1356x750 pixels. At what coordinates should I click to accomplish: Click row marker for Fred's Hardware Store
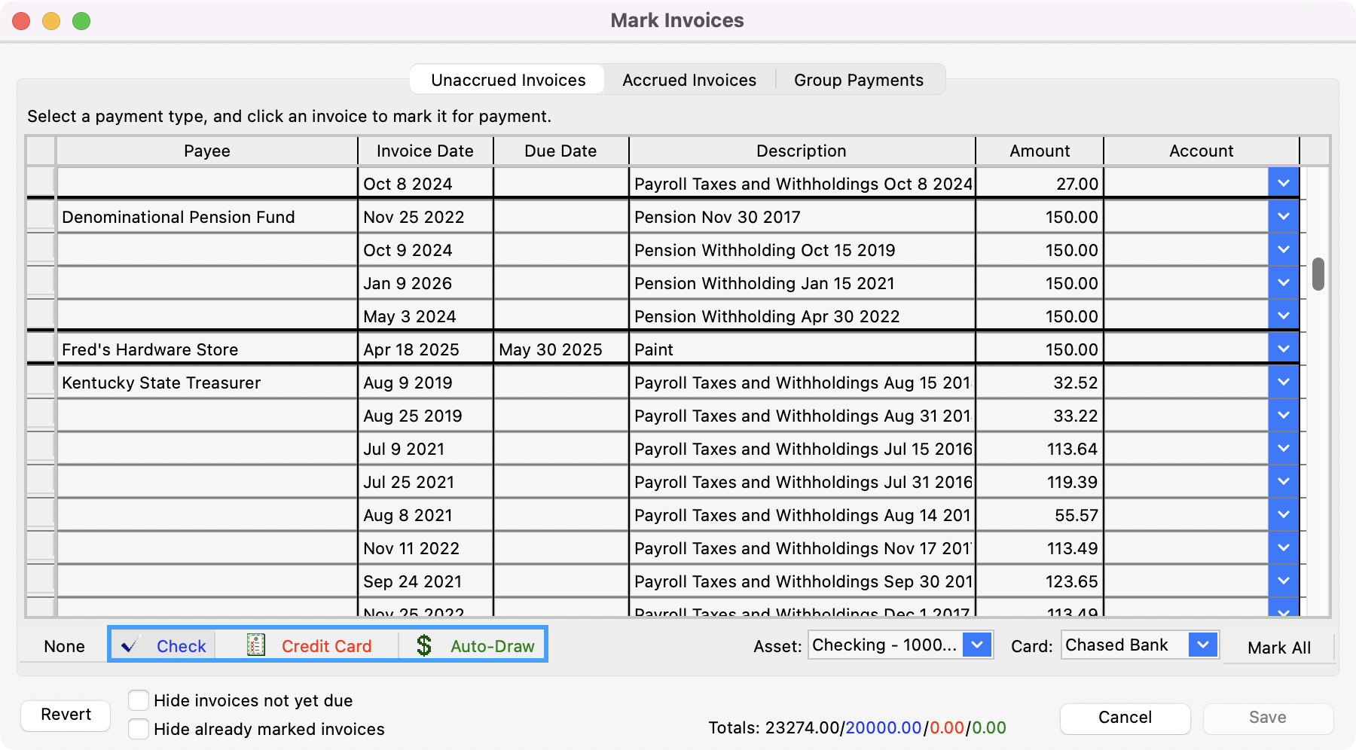pyautogui.click(x=41, y=349)
